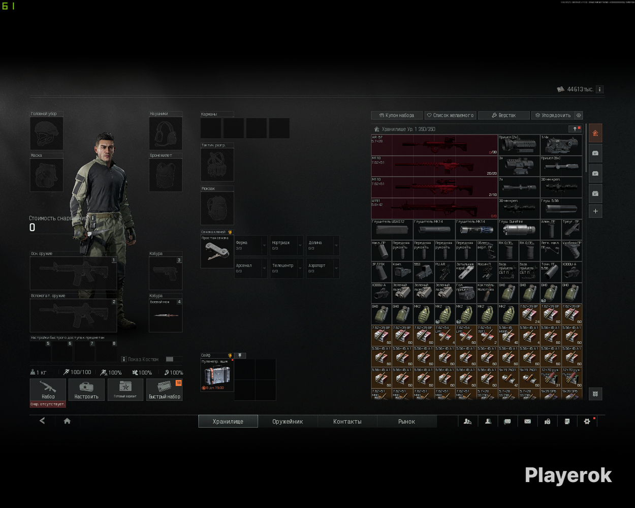Select the orange stash home tab icon

coord(595,133)
